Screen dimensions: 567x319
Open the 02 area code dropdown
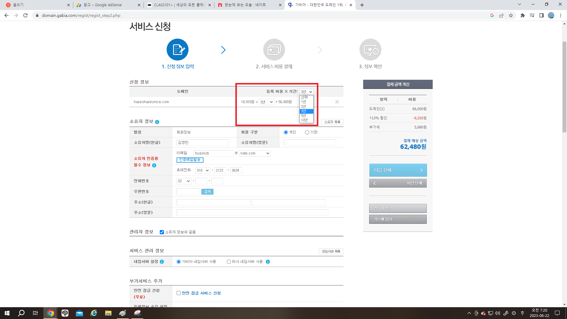tap(184, 181)
